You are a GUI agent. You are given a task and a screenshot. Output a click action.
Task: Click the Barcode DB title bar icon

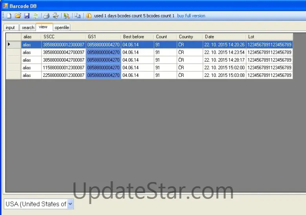point(5,6)
